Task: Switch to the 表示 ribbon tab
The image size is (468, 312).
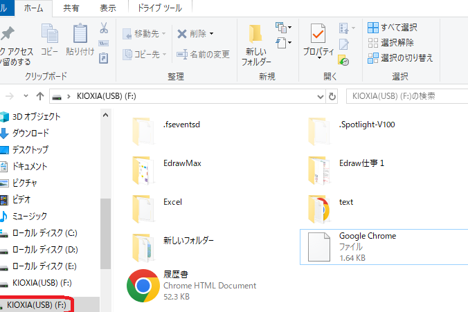Action: pyautogui.click(x=107, y=8)
